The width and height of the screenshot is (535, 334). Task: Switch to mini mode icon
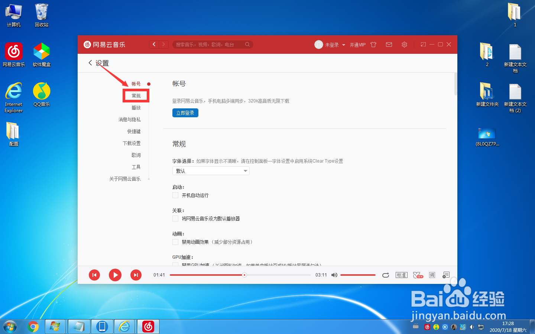(423, 45)
